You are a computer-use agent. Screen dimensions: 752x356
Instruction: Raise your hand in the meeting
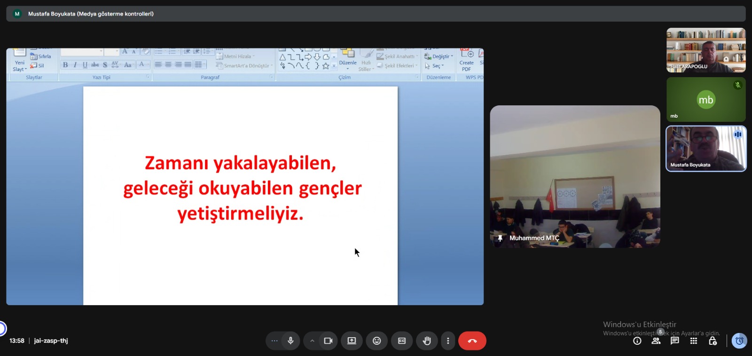click(427, 341)
